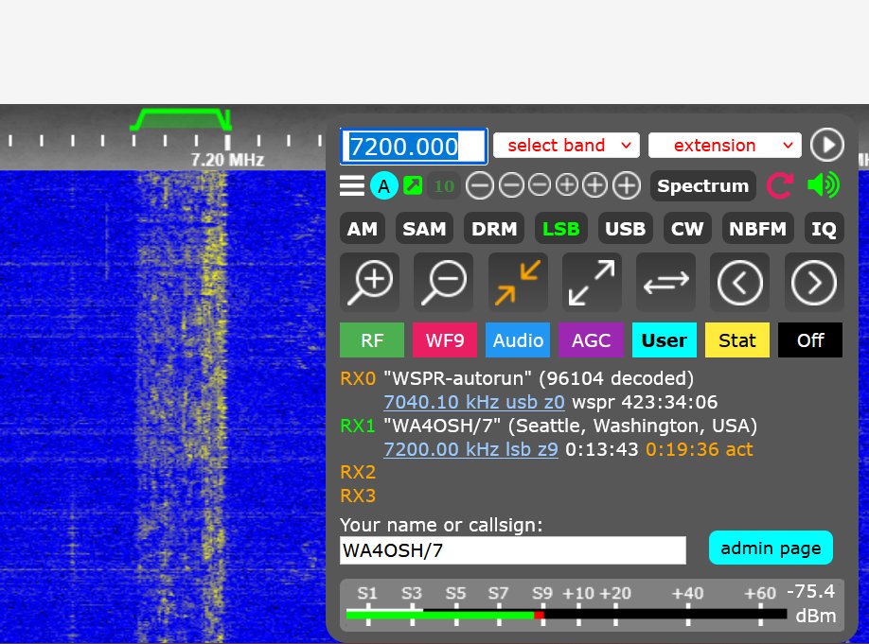Select NBFM mode
This screenshot has width=869, height=644.
point(757,228)
